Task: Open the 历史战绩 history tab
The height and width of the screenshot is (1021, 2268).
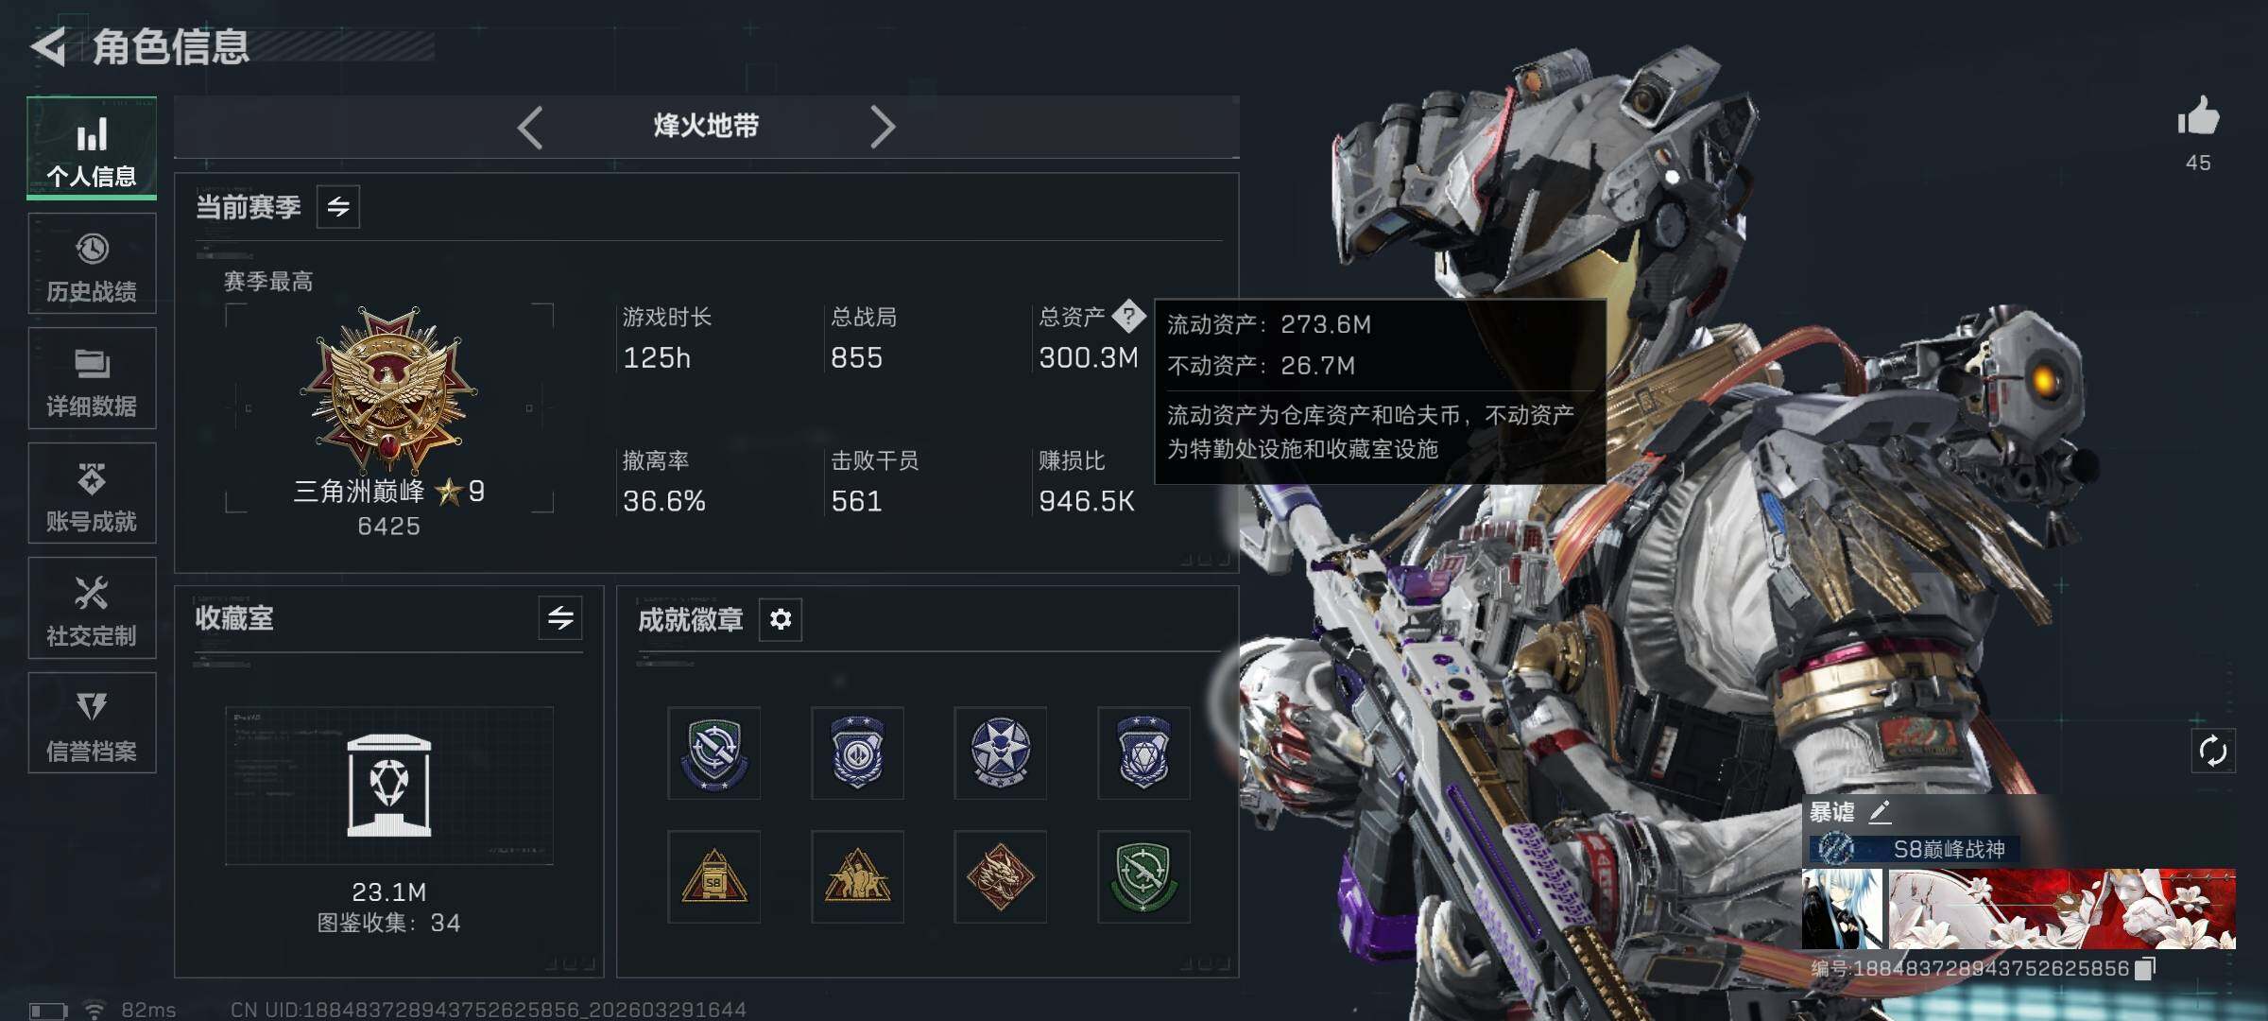Action: pos(92,264)
